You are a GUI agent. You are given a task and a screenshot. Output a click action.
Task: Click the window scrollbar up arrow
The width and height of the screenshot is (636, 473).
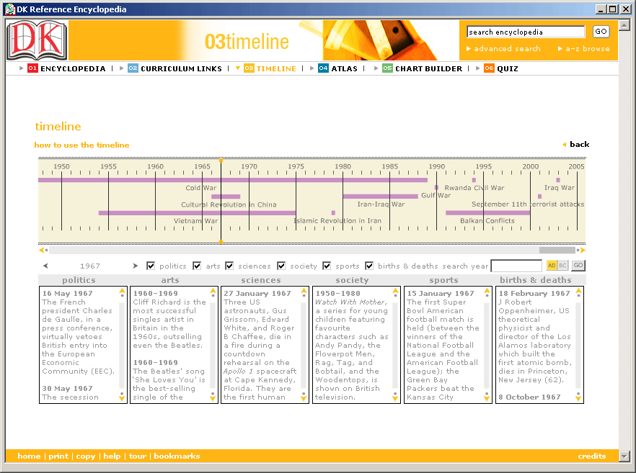tap(624, 25)
